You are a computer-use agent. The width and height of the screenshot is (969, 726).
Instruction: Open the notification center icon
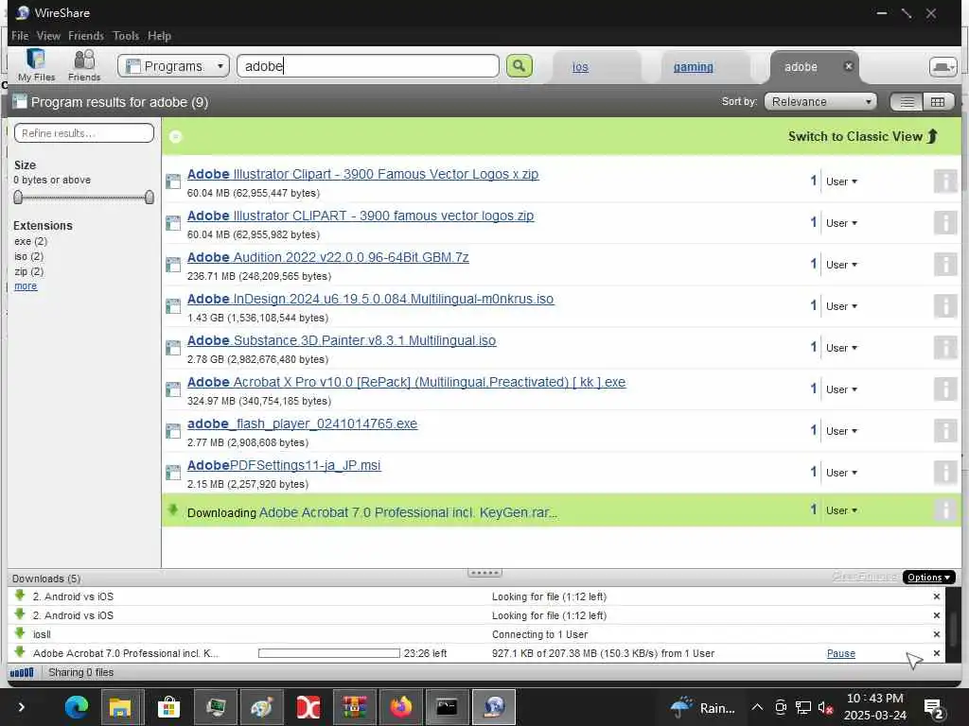933,708
